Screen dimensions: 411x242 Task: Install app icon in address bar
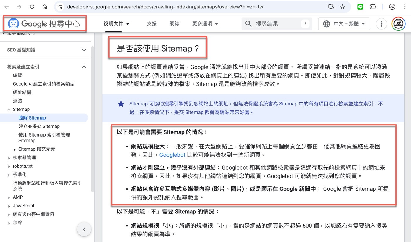(x=331, y=7)
